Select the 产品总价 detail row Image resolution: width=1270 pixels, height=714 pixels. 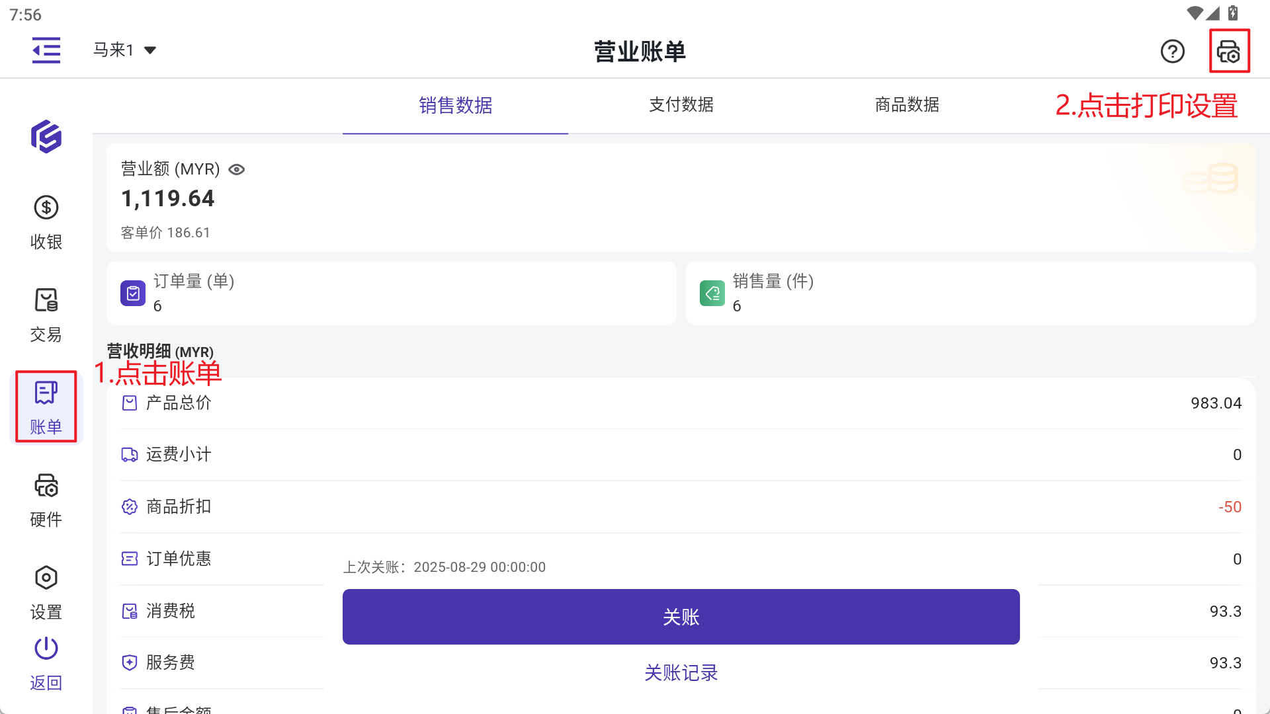tap(681, 403)
